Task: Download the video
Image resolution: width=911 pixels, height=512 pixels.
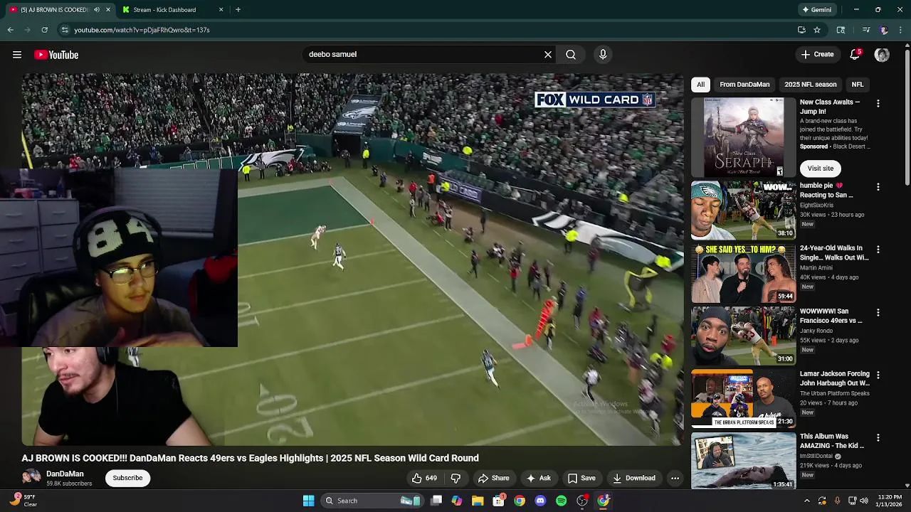Action: click(x=634, y=478)
